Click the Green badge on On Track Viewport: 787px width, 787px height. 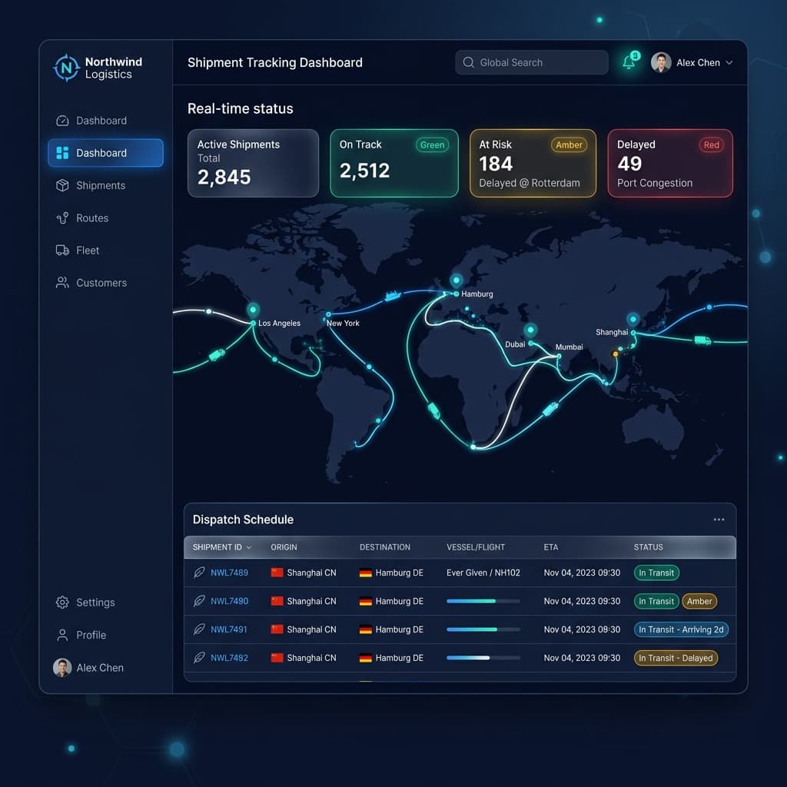coord(432,145)
